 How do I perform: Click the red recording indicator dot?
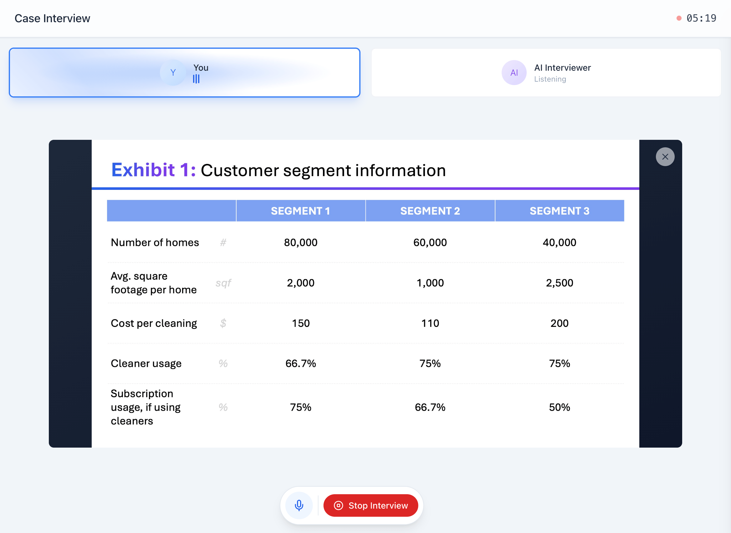679,18
